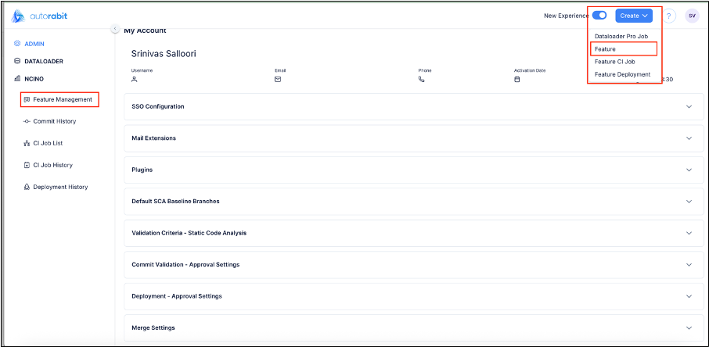Click the Dataloader database icon

(18, 61)
